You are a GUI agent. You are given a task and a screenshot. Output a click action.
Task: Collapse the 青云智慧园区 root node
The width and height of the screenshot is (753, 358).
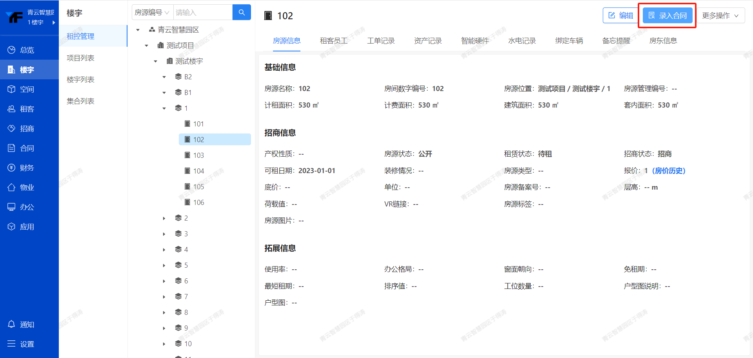(x=138, y=30)
